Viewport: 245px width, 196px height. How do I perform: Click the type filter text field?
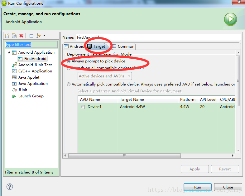click(x=31, y=45)
